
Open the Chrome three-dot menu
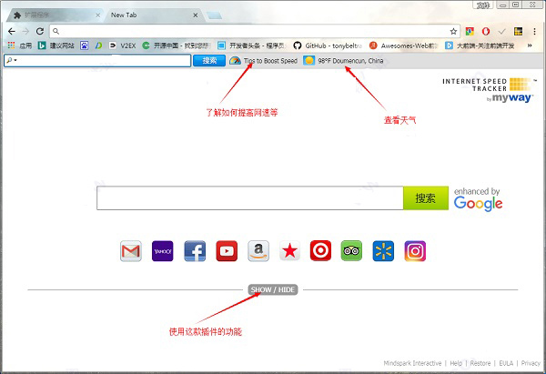(x=534, y=31)
